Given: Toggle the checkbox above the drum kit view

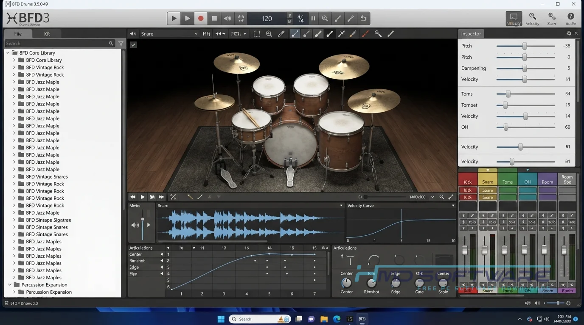Looking at the screenshot, I should (x=133, y=44).
